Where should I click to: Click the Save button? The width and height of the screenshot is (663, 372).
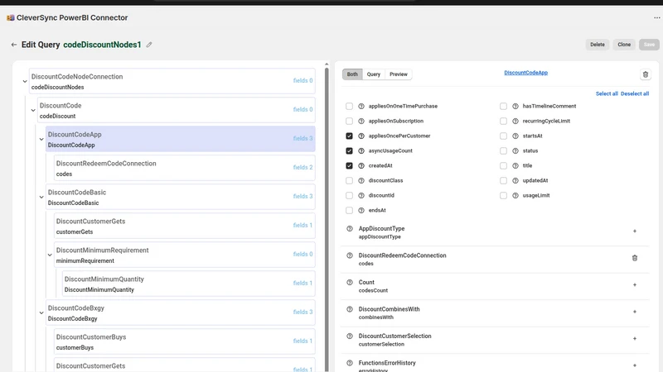[649, 45]
